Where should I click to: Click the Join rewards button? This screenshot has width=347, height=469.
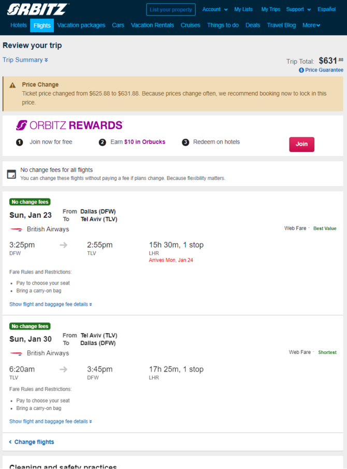[301, 144]
